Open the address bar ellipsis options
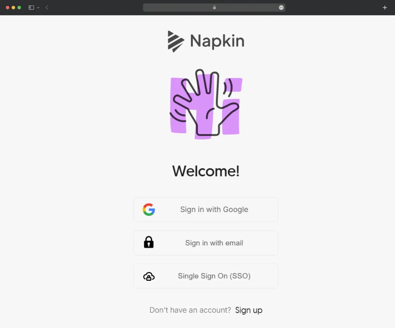395x328 pixels. [x=281, y=8]
